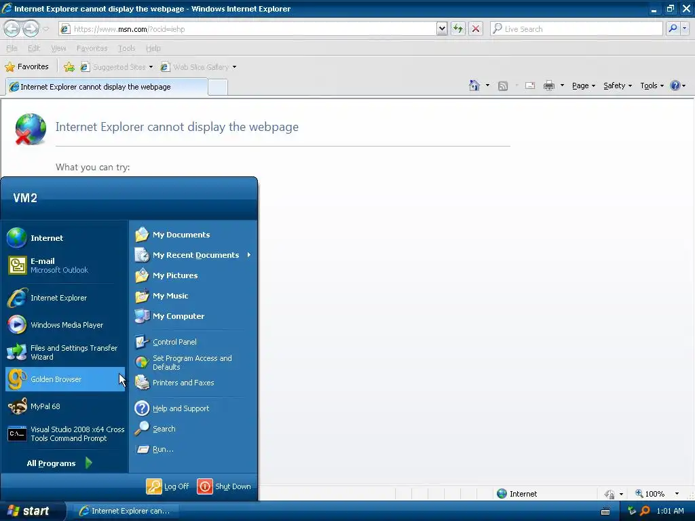Expand My Recent Documents submenu
The image size is (695, 521).
coord(193,255)
